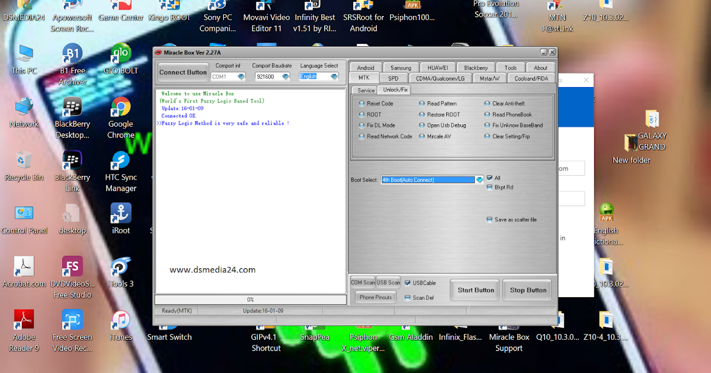The height and width of the screenshot is (373, 711).
Task: Open the BlackBerry Desktop shortcut icon
Action: tap(72, 107)
